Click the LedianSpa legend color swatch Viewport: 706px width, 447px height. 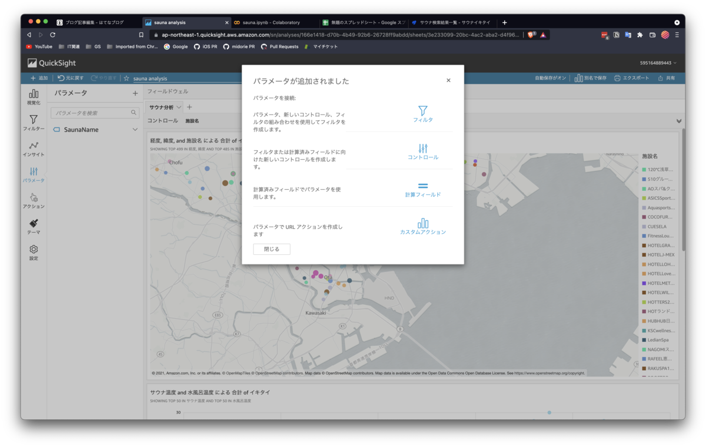(644, 340)
